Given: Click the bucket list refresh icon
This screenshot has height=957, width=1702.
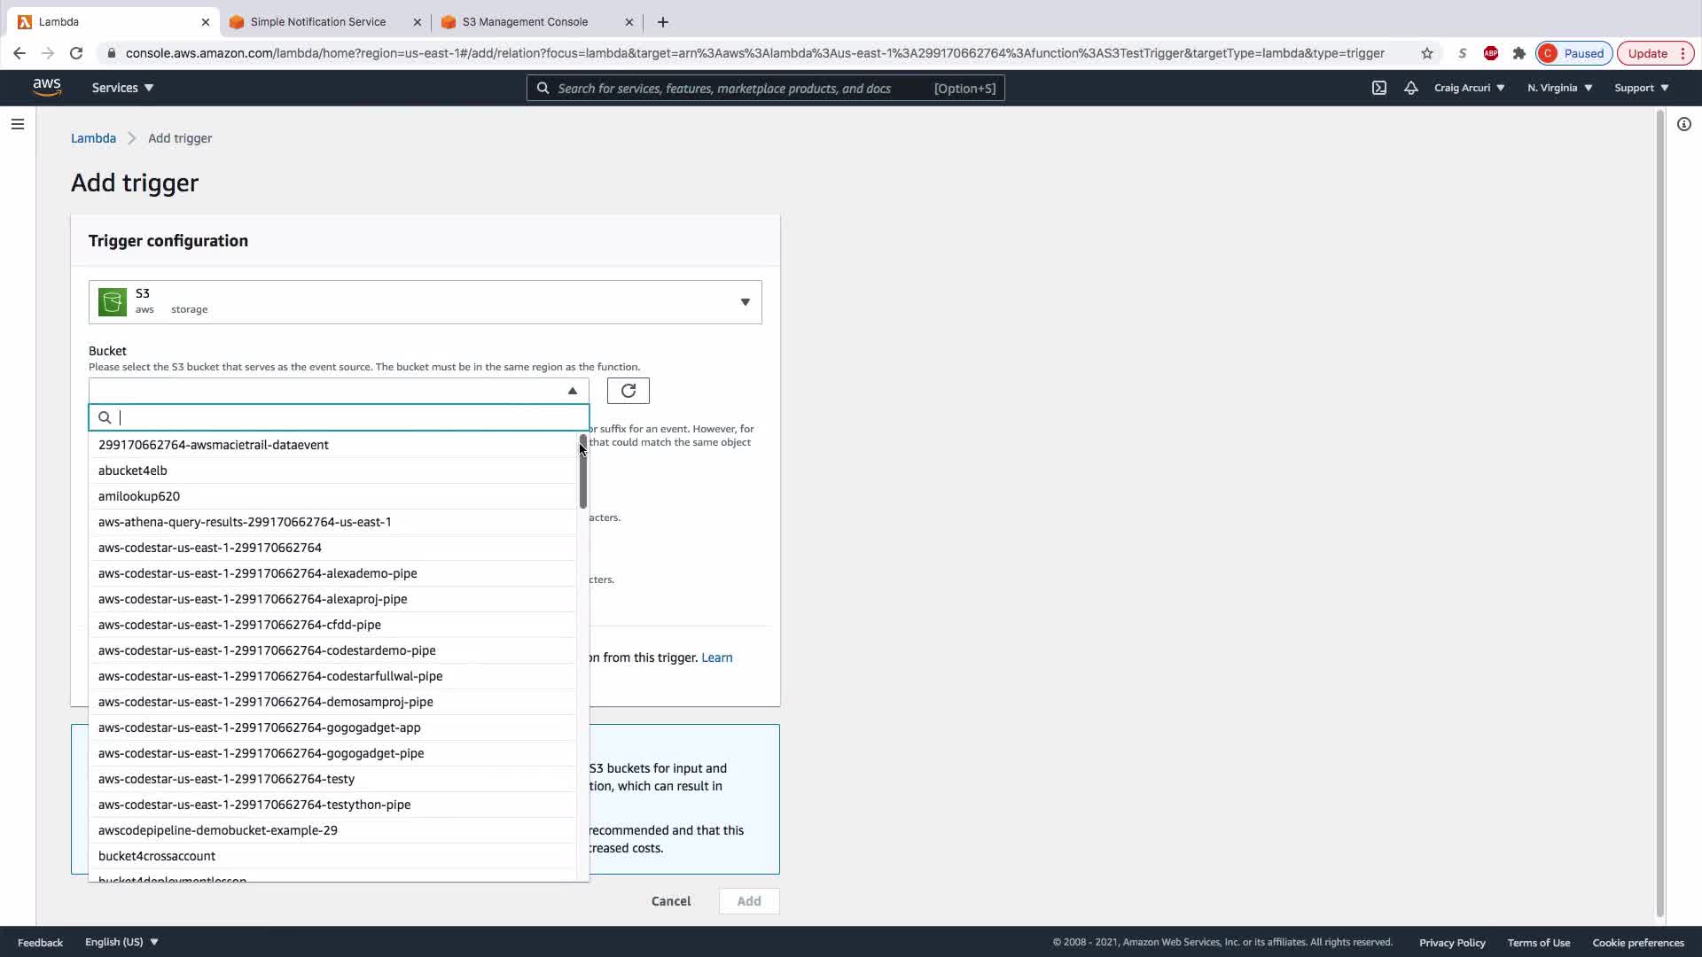Looking at the screenshot, I should tap(628, 391).
